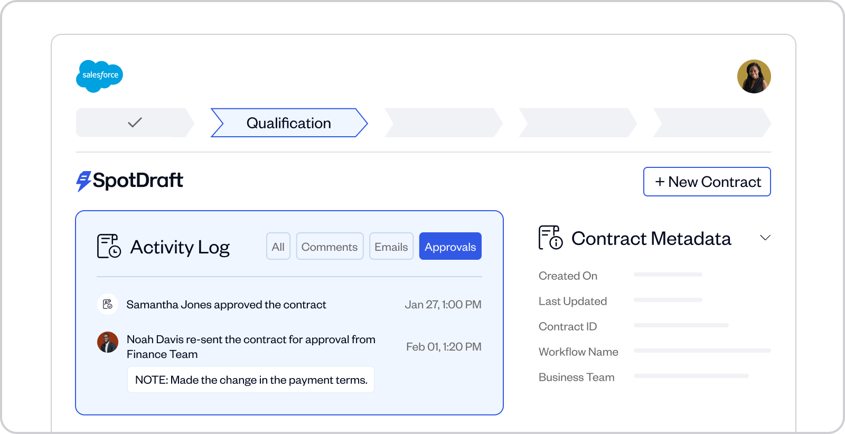Click the Business Team label
The image size is (845, 434).
[x=577, y=377]
